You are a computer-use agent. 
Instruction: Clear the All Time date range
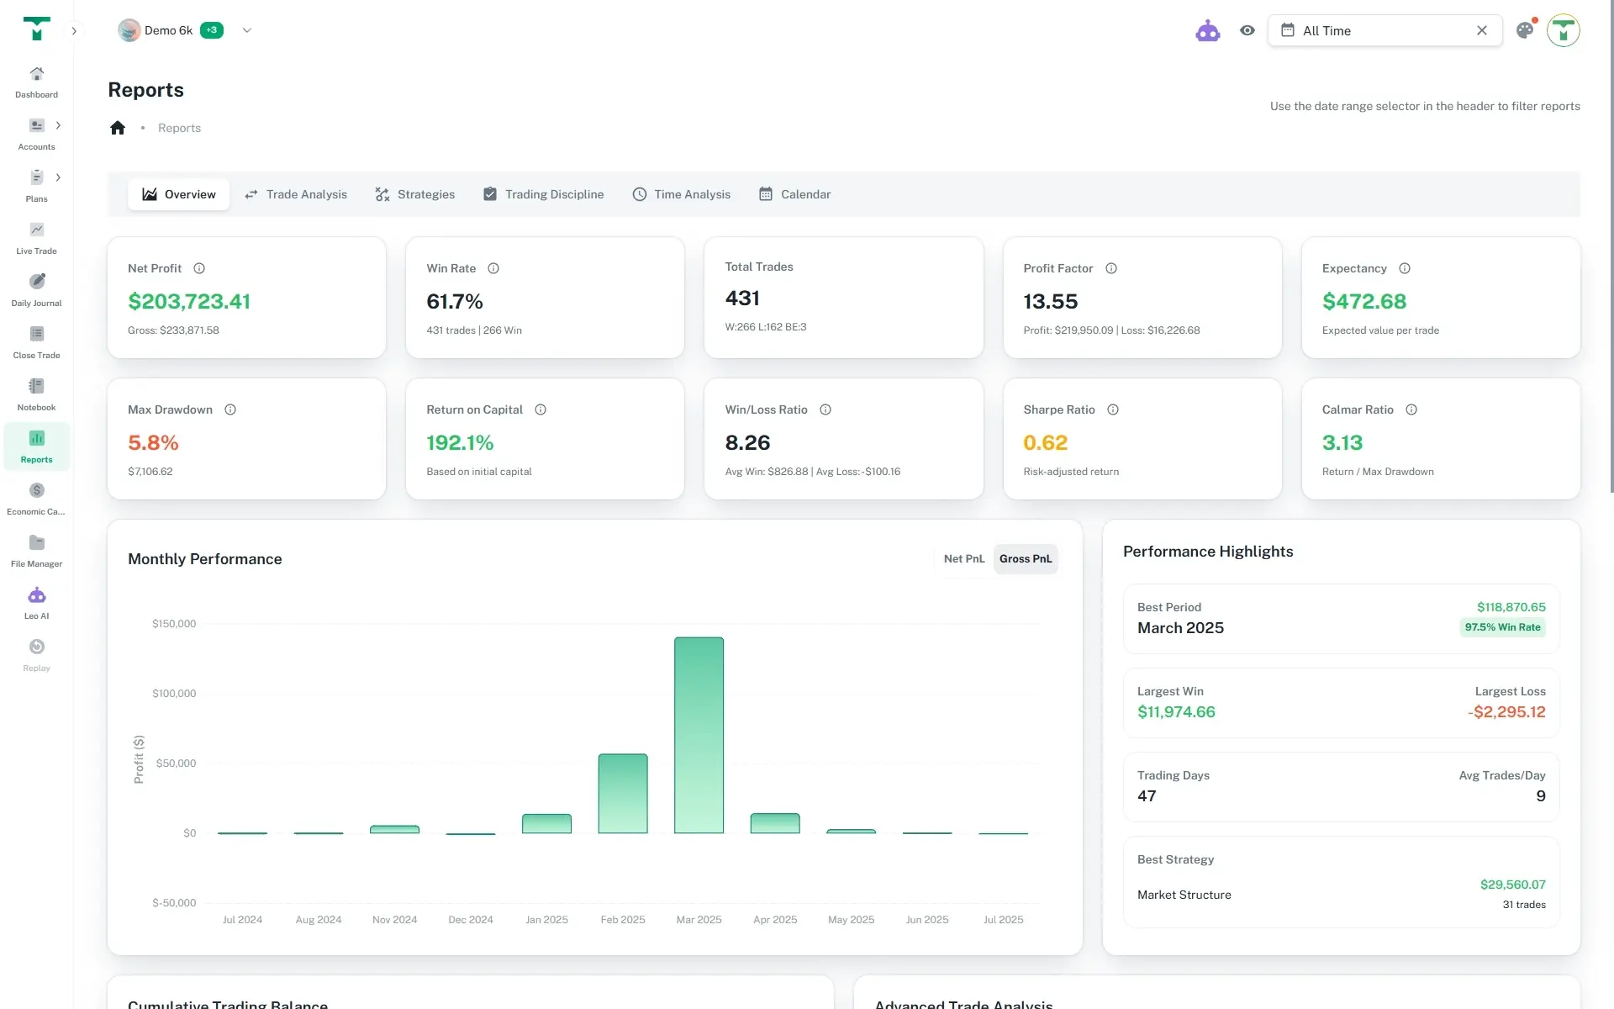(1481, 30)
